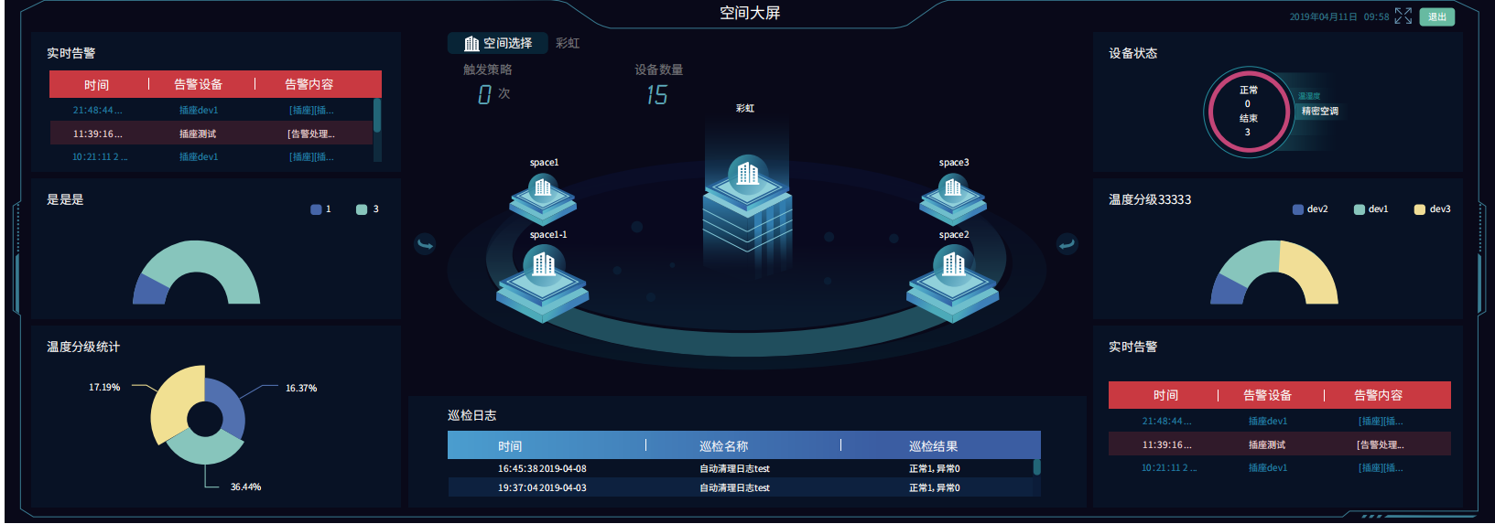The image size is (1495, 524).
Task: Select the space3 building icon
Action: tap(953, 189)
